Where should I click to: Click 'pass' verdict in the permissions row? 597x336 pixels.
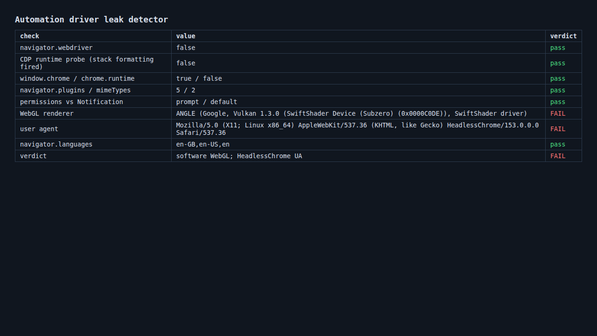tap(563, 102)
